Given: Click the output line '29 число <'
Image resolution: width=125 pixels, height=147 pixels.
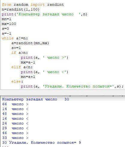Looking at the screenshot, I should tap(15, 128).
